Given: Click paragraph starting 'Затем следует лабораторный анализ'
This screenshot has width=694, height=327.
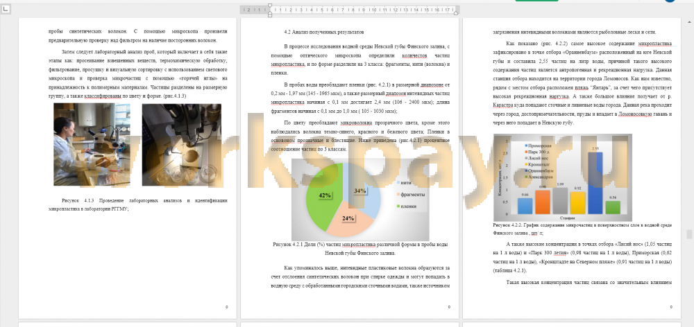Looking at the screenshot, I should [x=137, y=74].
